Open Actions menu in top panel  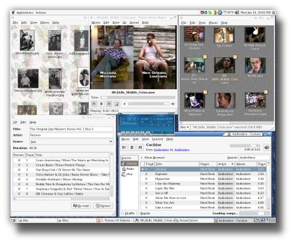pyautogui.click(x=41, y=13)
